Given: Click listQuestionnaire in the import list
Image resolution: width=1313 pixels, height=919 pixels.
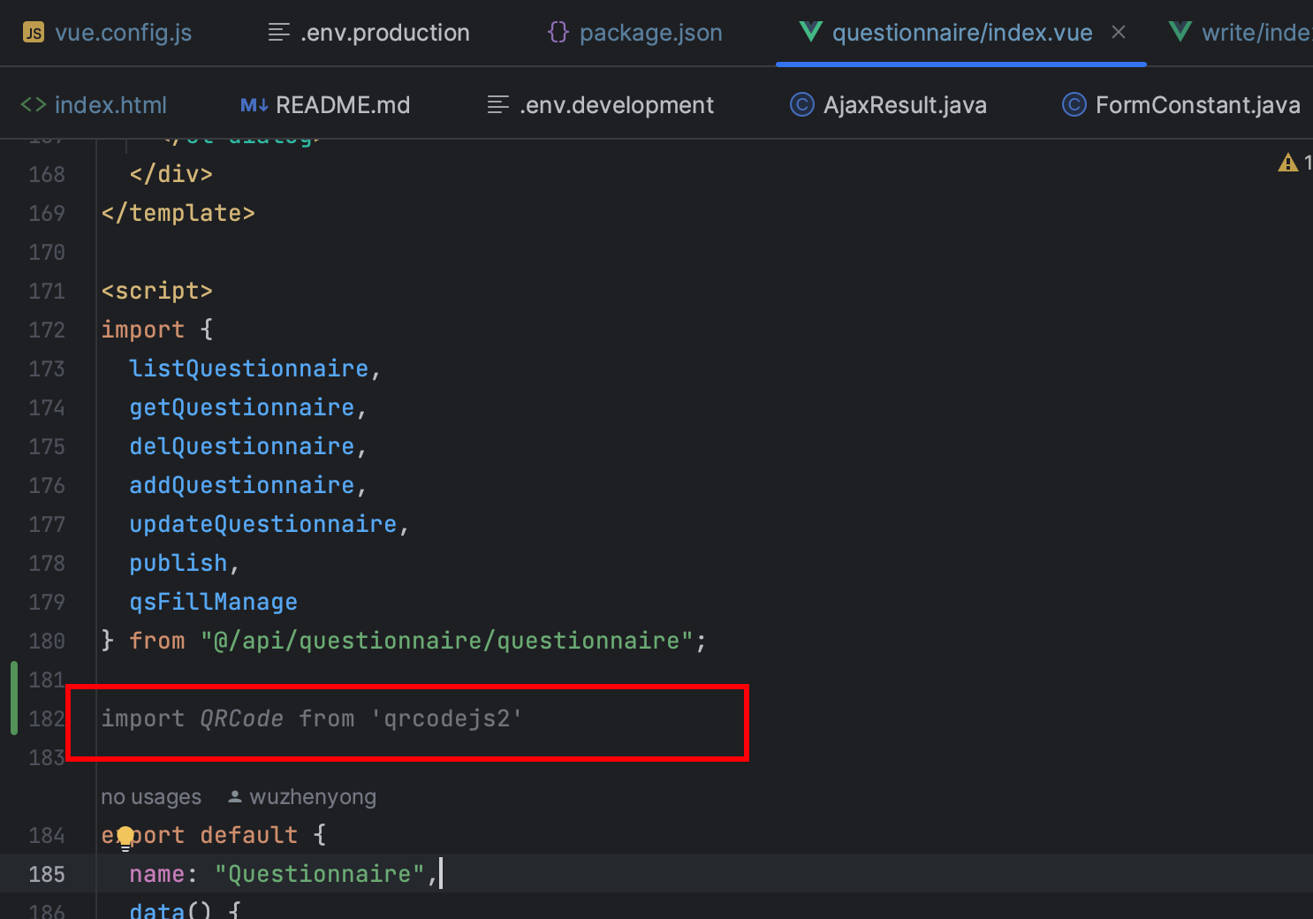Looking at the screenshot, I should coord(248,368).
